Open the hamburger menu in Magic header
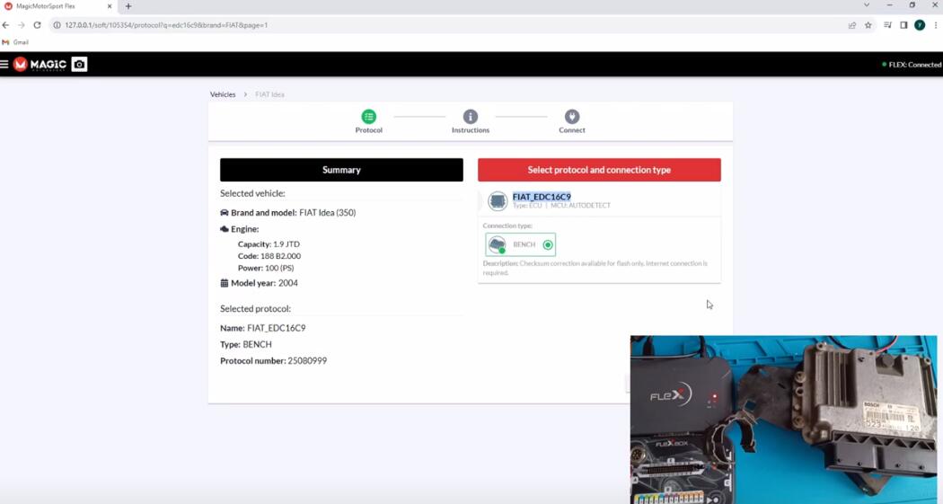 [x=4, y=64]
